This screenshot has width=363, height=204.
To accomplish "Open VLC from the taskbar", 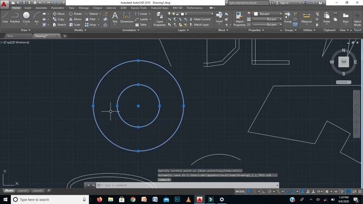I will [x=188, y=199].
